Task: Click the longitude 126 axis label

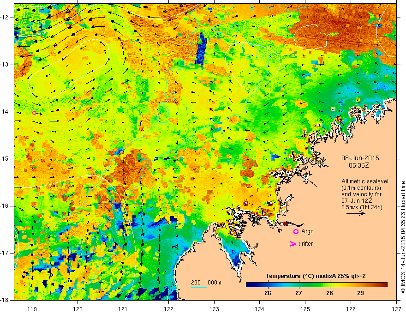Action: click(351, 309)
